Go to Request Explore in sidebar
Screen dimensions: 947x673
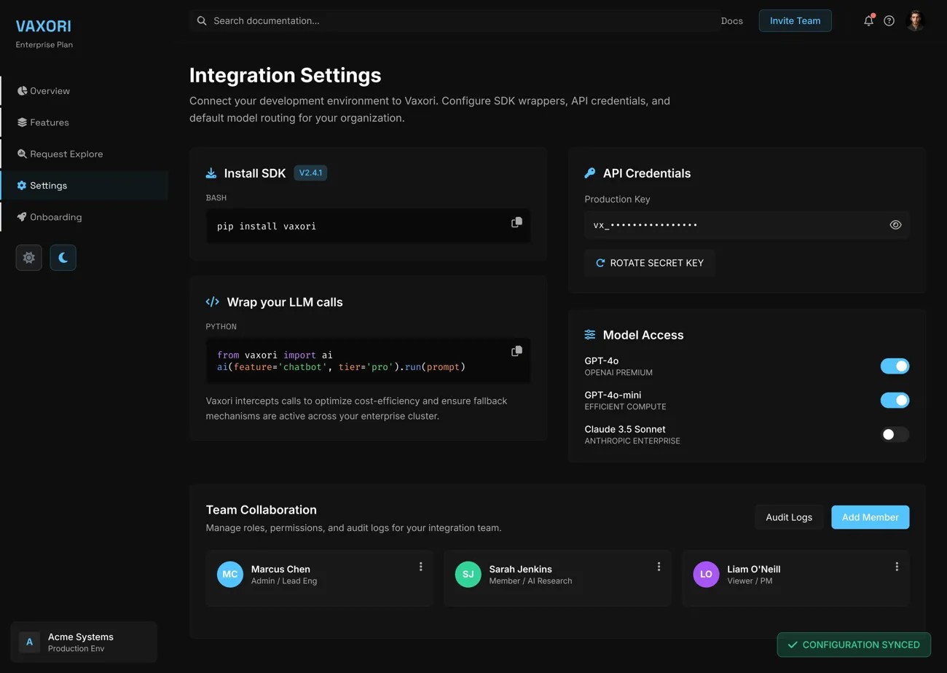point(66,154)
